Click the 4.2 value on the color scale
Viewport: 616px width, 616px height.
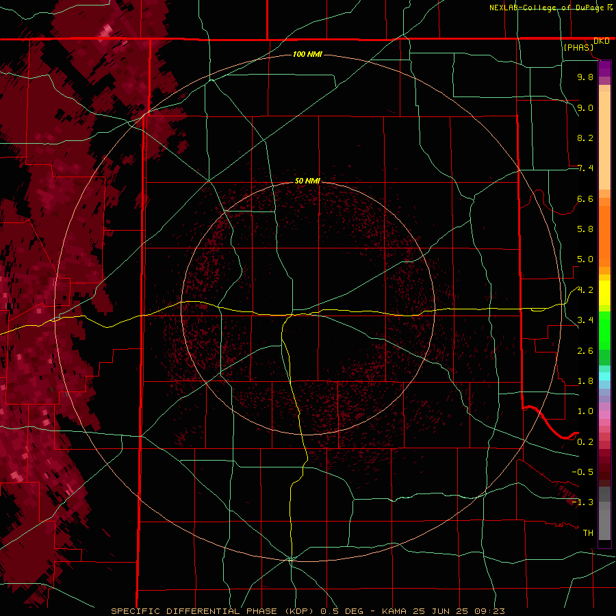click(585, 290)
